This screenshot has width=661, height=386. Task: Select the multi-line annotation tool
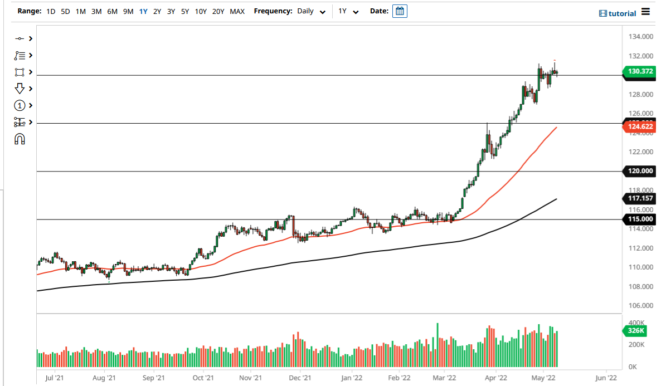20,55
